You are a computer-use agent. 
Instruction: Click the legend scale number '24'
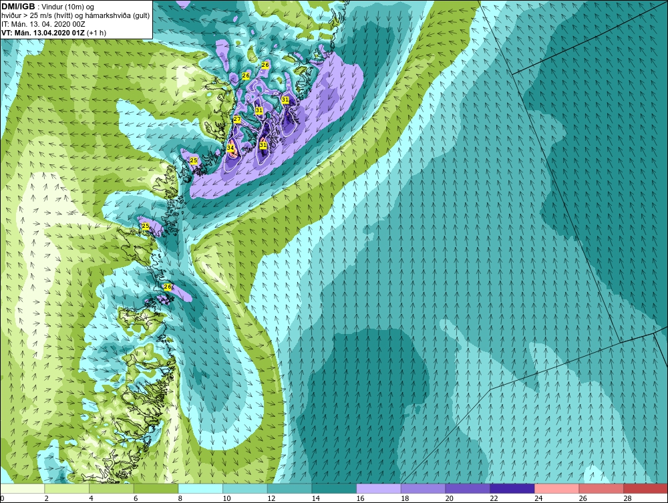538,498
